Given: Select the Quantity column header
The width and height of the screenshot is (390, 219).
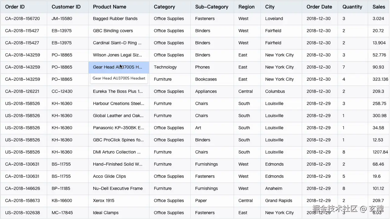Looking at the screenshot, I should 352,7.
